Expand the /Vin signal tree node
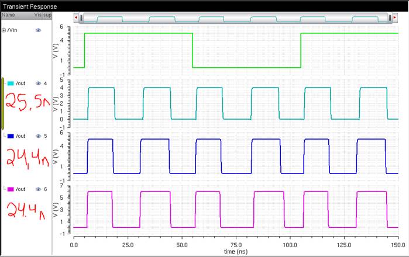This screenshot has height=257, width=409. click(4, 30)
